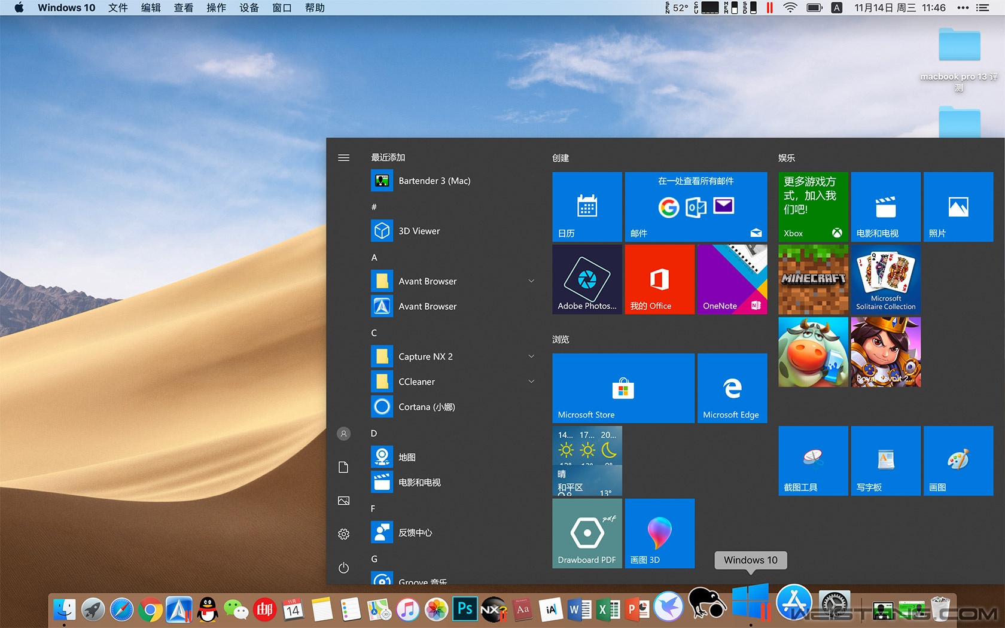1005x628 pixels.
Task: Open the Snipping Tool tile
Action: tap(813, 461)
